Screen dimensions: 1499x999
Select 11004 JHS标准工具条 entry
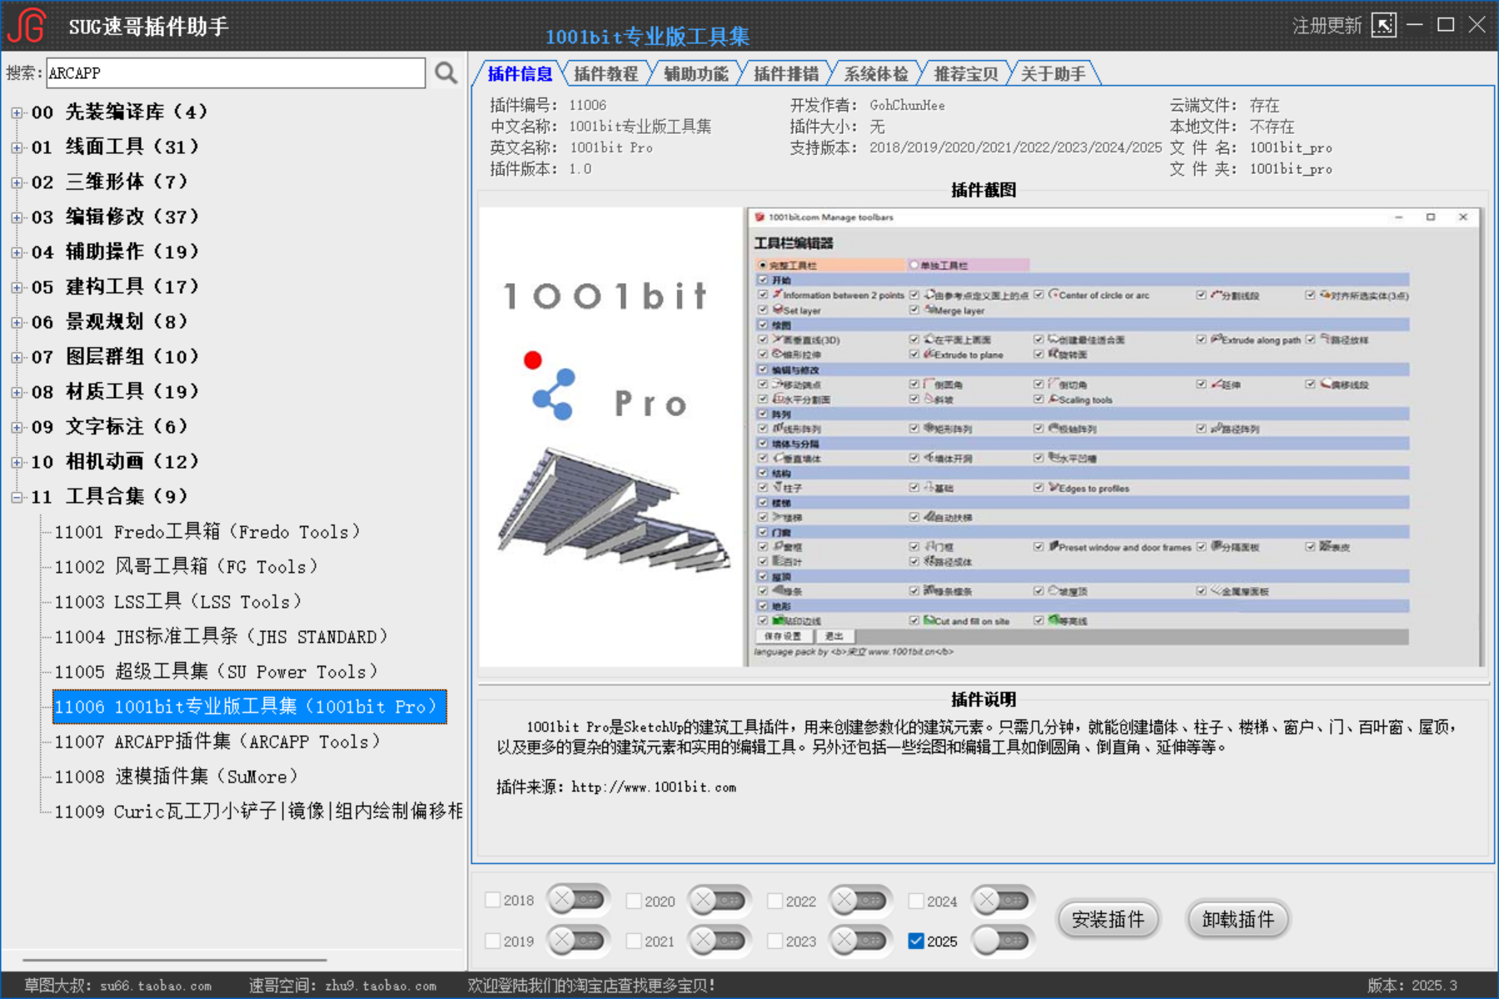[222, 637]
